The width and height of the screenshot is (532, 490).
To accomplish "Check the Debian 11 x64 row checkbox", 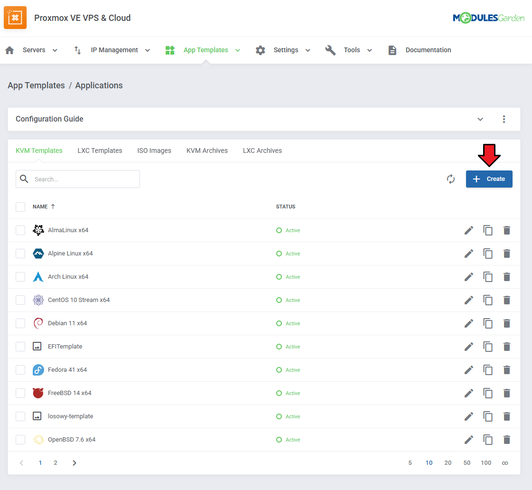I will 20,323.
